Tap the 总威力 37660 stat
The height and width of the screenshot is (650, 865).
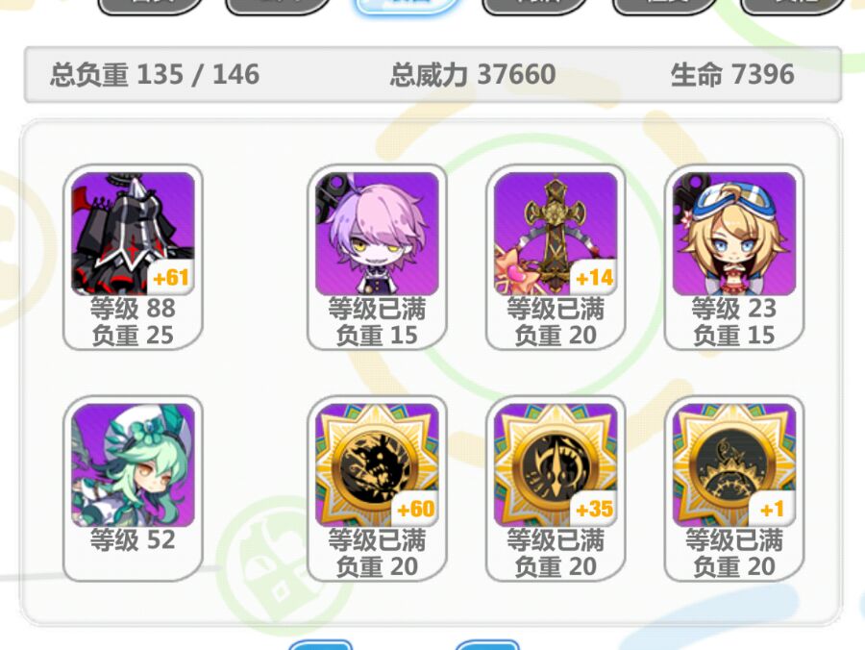point(473,74)
